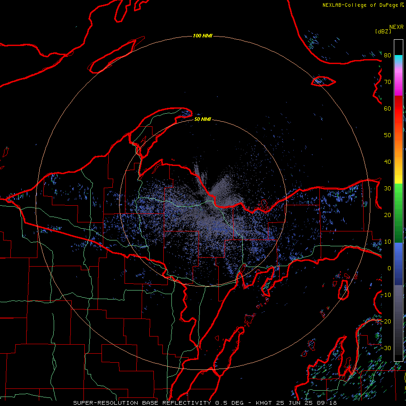Click the reflectivity color scale bar
The width and height of the screenshot is (406, 406).
tap(398, 200)
